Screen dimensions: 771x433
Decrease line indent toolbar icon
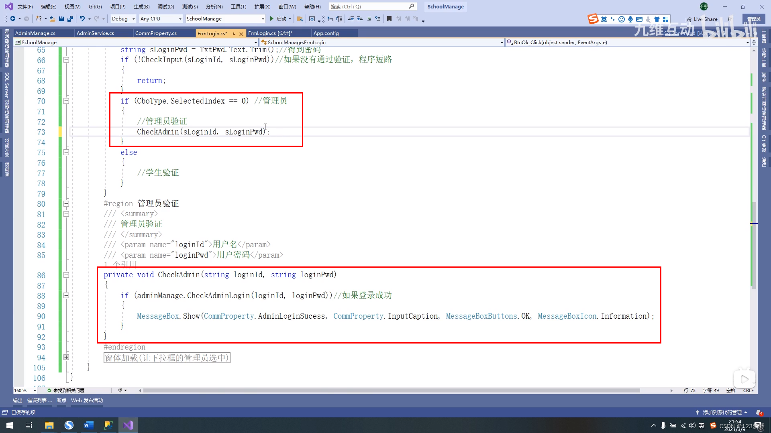[x=351, y=18]
